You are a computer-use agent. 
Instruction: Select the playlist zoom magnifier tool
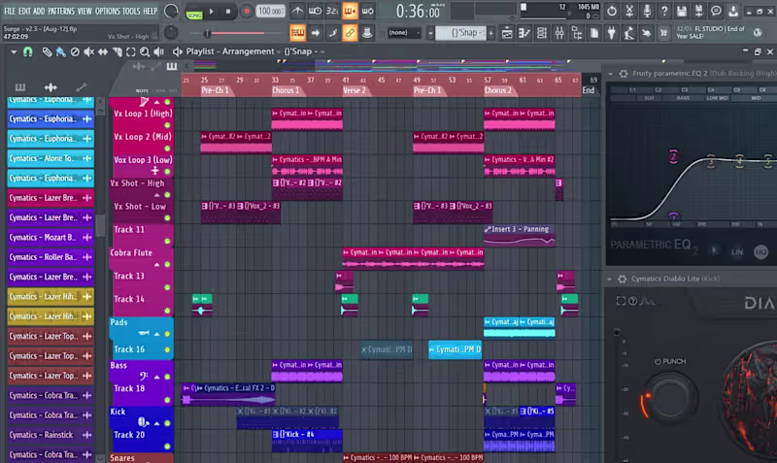pyautogui.click(x=145, y=51)
